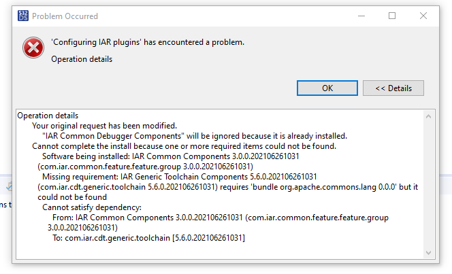Click the red error X icon
Image resolution: width=452 pixels, height=274 pixels.
(x=32, y=48)
